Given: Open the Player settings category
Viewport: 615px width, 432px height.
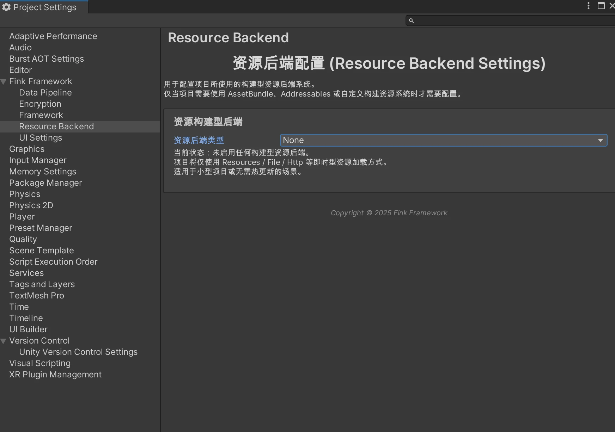Looking at the screenshot, I should point(22,217).
